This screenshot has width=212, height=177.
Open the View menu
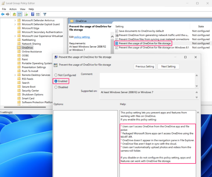[22, 9]
